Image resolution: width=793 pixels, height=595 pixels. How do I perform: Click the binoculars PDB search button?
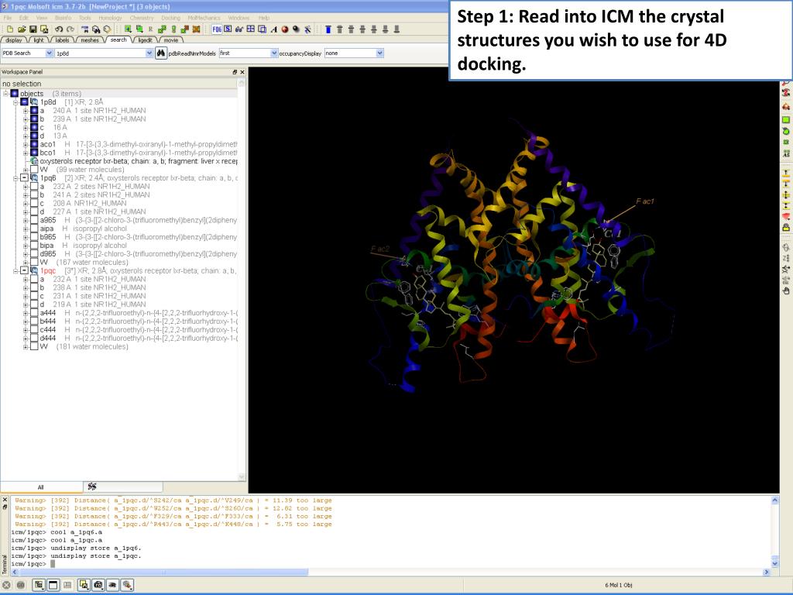[161, 53]
